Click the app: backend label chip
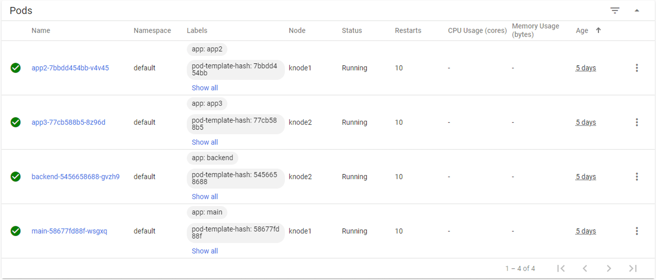This screenshot has height=280, width=656. pos(213,158)
